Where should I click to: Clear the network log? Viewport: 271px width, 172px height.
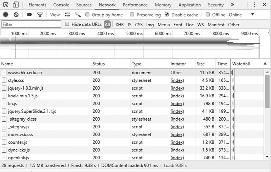[16, 15]
